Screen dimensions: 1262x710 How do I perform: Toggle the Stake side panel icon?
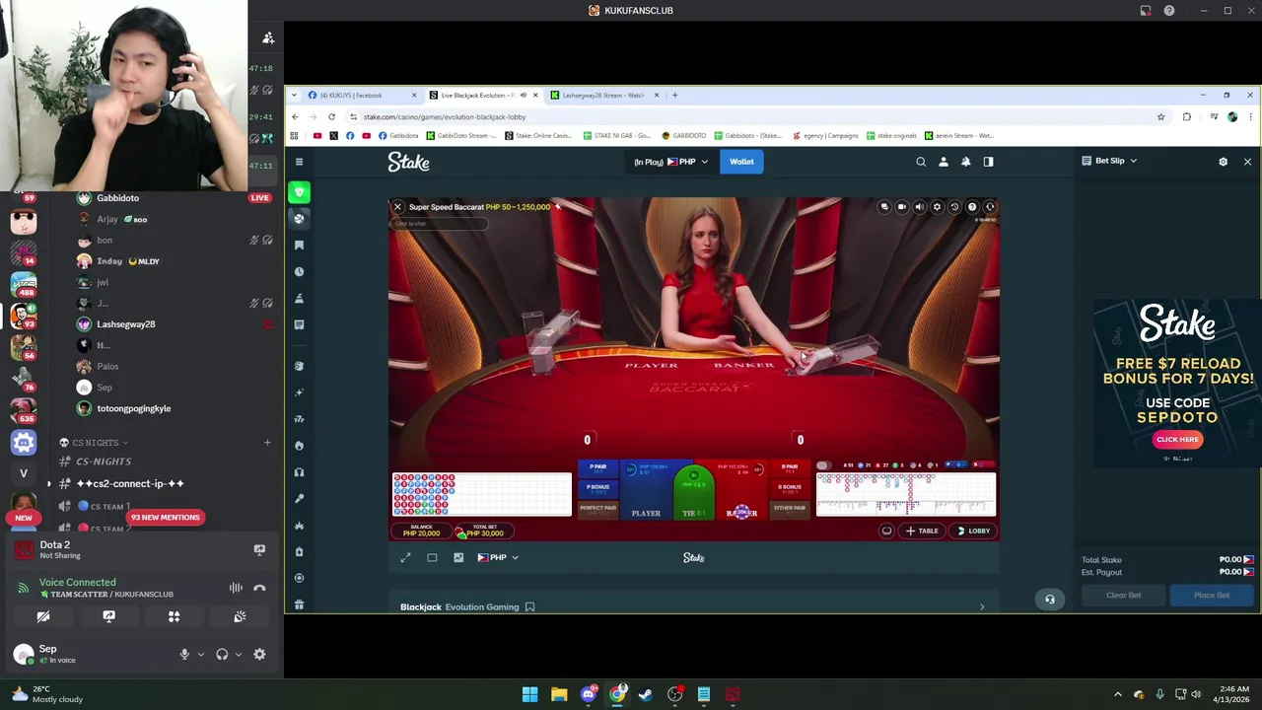coord(988,162)
